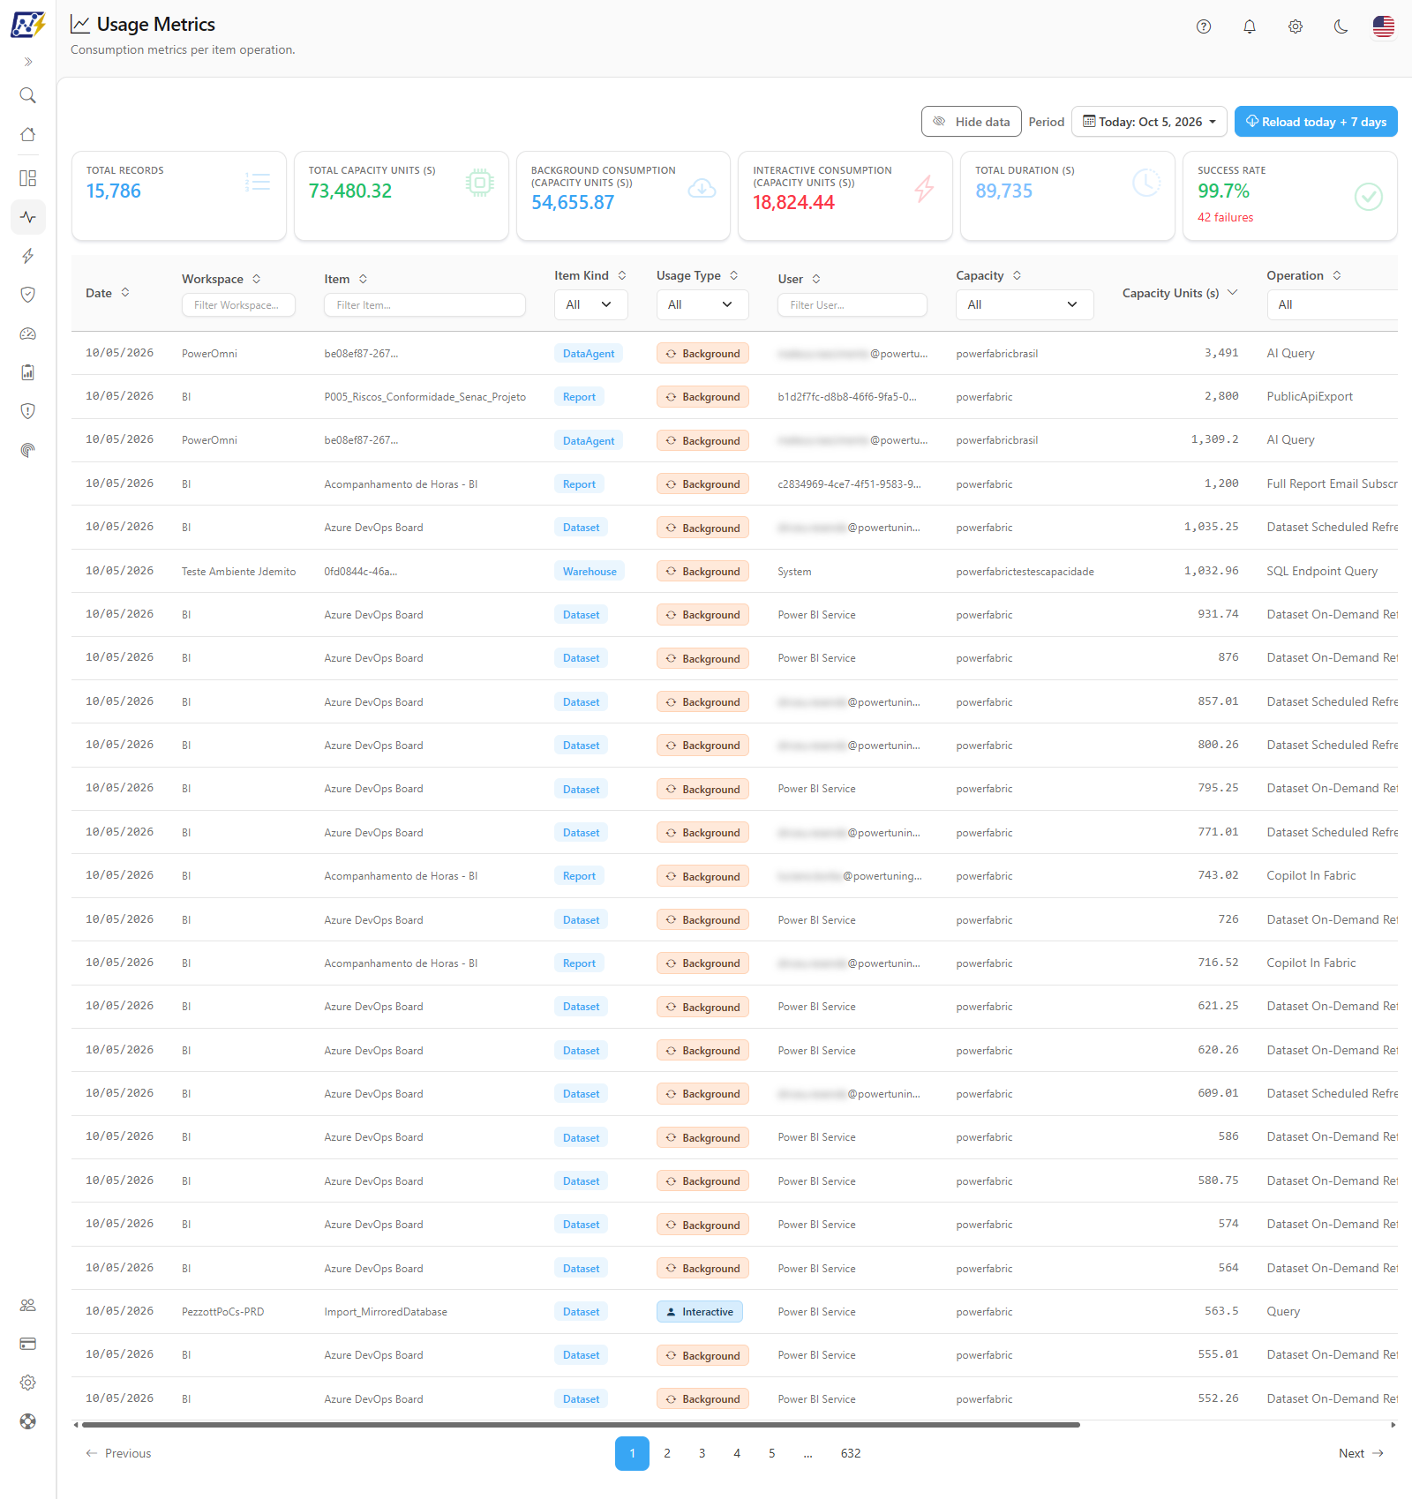Open the billing card sidebar icon
The width and height of the screenshot is (1412, 1499).
[28, 1344]
